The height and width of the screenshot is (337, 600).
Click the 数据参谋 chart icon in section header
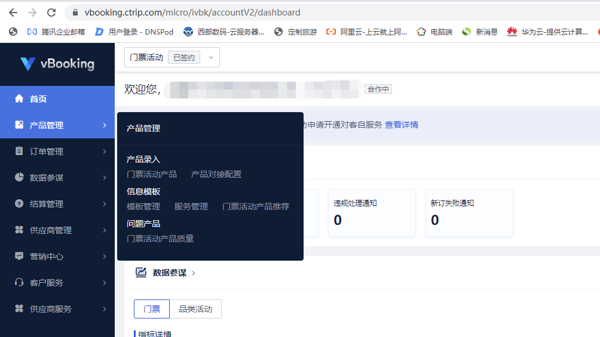(141, 273)
